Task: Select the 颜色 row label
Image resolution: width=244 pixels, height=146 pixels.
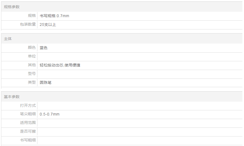Action: point(32,48)
